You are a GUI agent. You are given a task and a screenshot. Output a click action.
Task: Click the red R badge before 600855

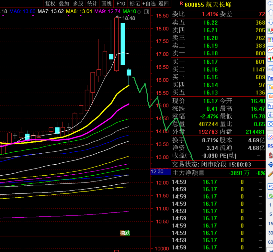coord(181,3)
